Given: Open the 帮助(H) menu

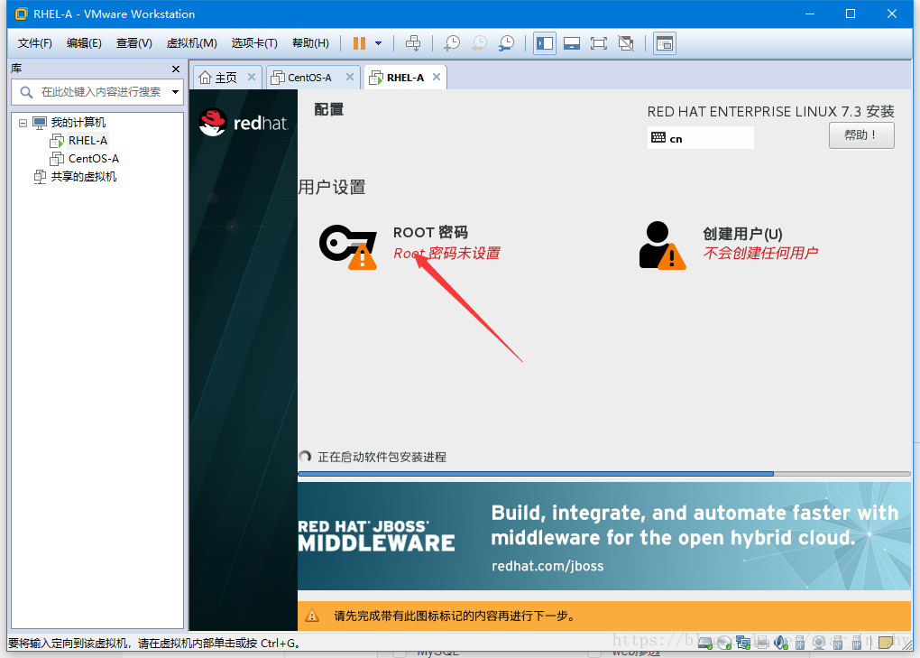Looking at the screenshot, I should tap(310, 42).
